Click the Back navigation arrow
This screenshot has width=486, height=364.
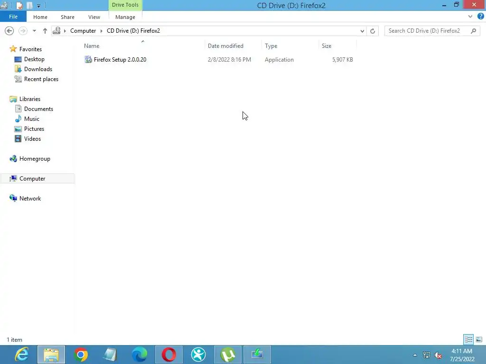[x=9, y=31]
